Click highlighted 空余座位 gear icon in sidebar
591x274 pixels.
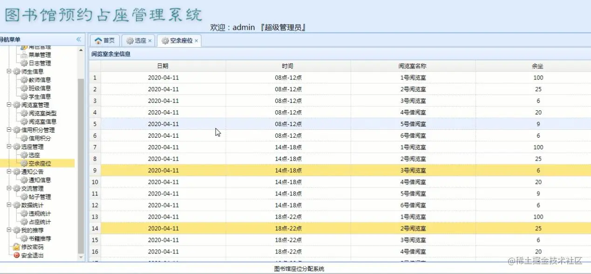point(24,164)
